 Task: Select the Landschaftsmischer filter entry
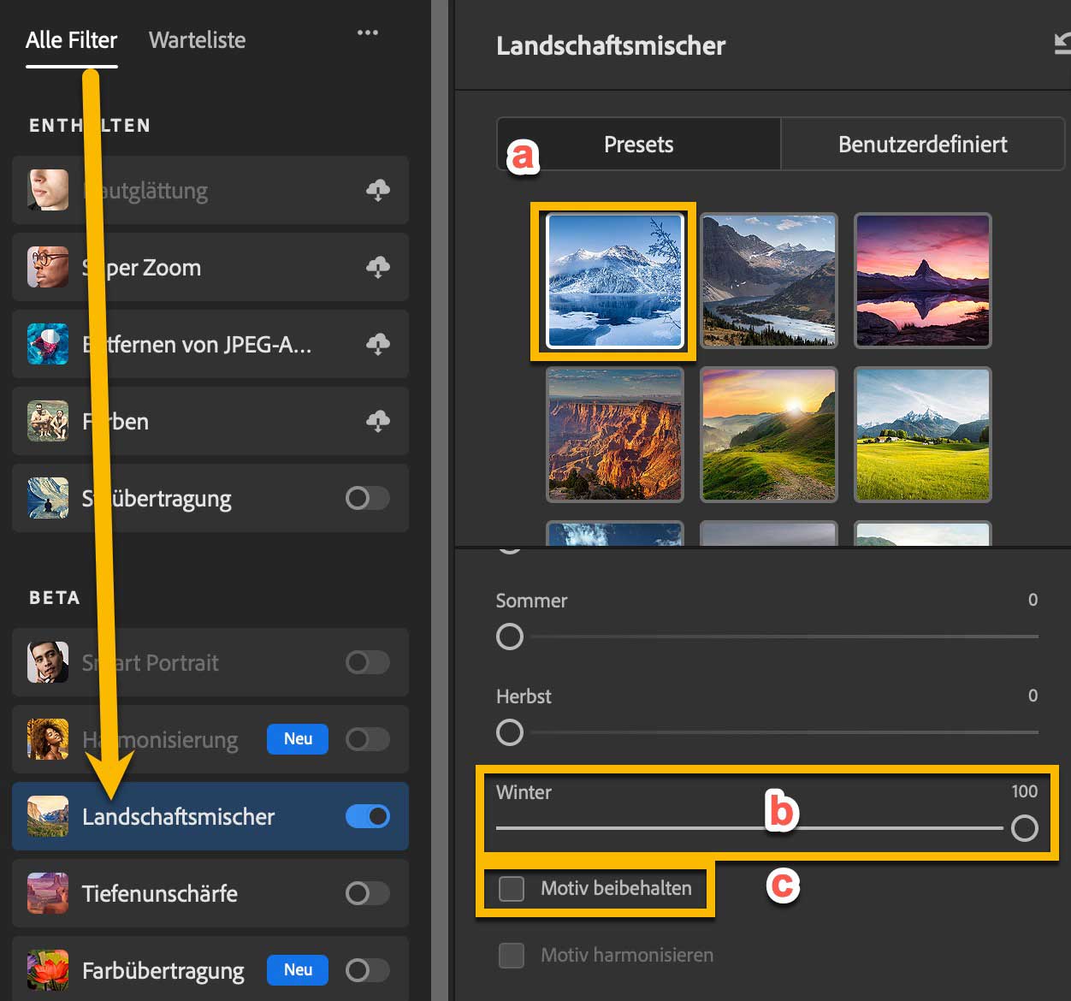point(178,817)
